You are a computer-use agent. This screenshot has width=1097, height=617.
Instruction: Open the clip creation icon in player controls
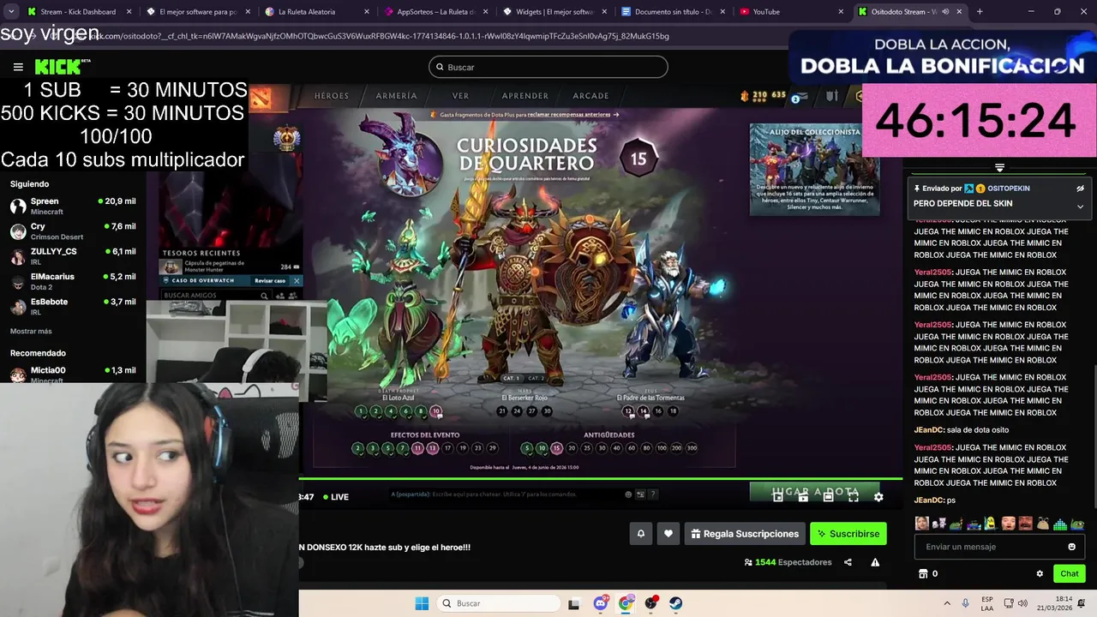tap(802, 497)
